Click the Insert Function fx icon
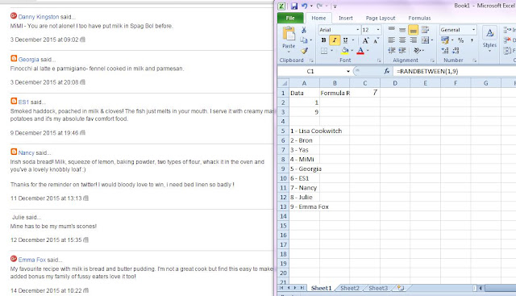Image resolution: width=516 pixels, height=296 pixels. pyautogui.click(x=387, y=71)
